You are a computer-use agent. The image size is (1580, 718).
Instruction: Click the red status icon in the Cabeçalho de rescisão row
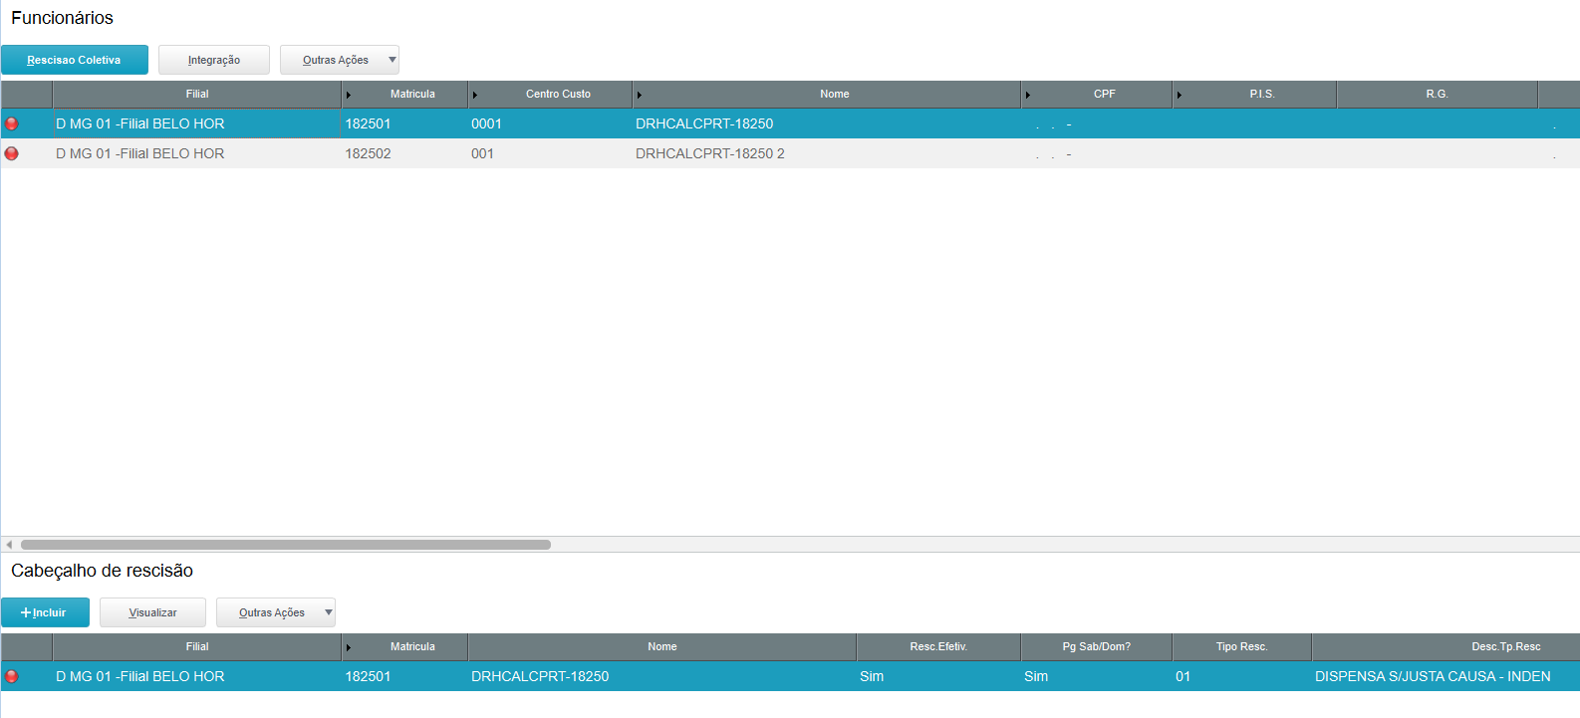tap(12, 676)
